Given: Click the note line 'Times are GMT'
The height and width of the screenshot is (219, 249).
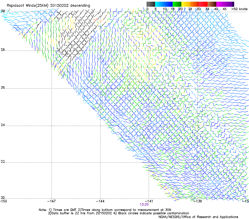Looking at the screenshot, I should [65, 210].
